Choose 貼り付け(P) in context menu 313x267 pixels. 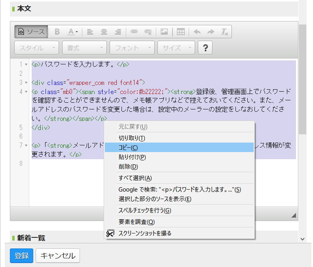[179, 157]
